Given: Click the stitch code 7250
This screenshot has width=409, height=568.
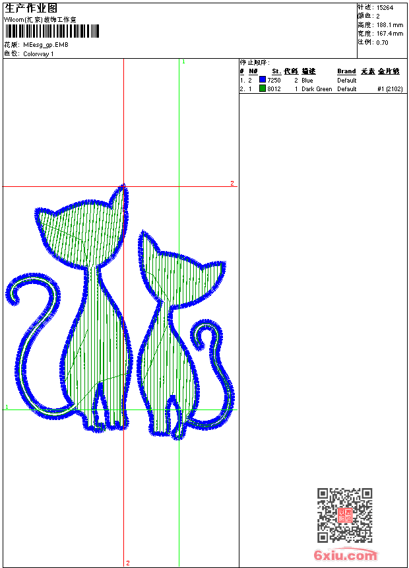Looking at the screenshot, I should coord(274,80).
